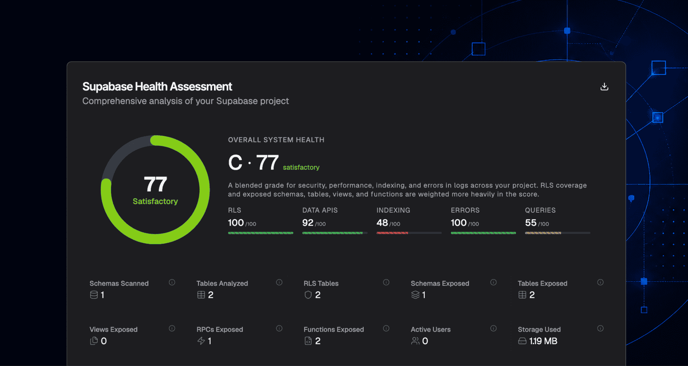Click the Queries score progress bar
The width and height of the screenshot is (688, 366).
click(558, 233)
